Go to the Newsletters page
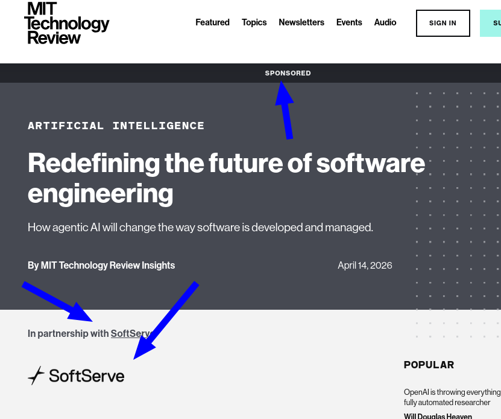Image resolution: width=501 pixels, height=419 pixels. point(301,22)
